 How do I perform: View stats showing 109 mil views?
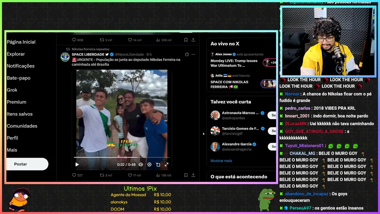(x=164, y=40)
